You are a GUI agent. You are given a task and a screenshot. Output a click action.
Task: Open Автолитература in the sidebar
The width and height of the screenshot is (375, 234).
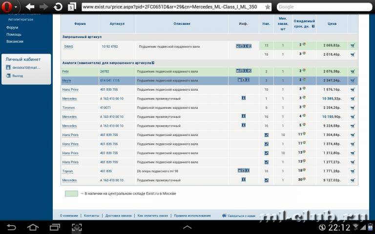click(x=21, y=19)
